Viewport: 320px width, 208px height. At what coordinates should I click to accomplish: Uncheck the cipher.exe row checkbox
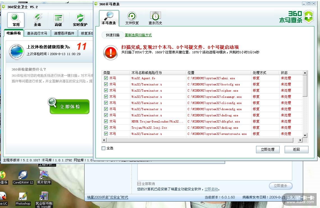click(x=106, y=90)
